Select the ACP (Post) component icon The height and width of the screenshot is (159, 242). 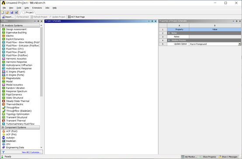point(3,131)
